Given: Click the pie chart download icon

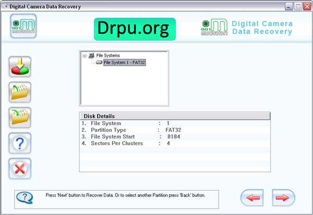Looking at the screenshot, I should 20,67.
